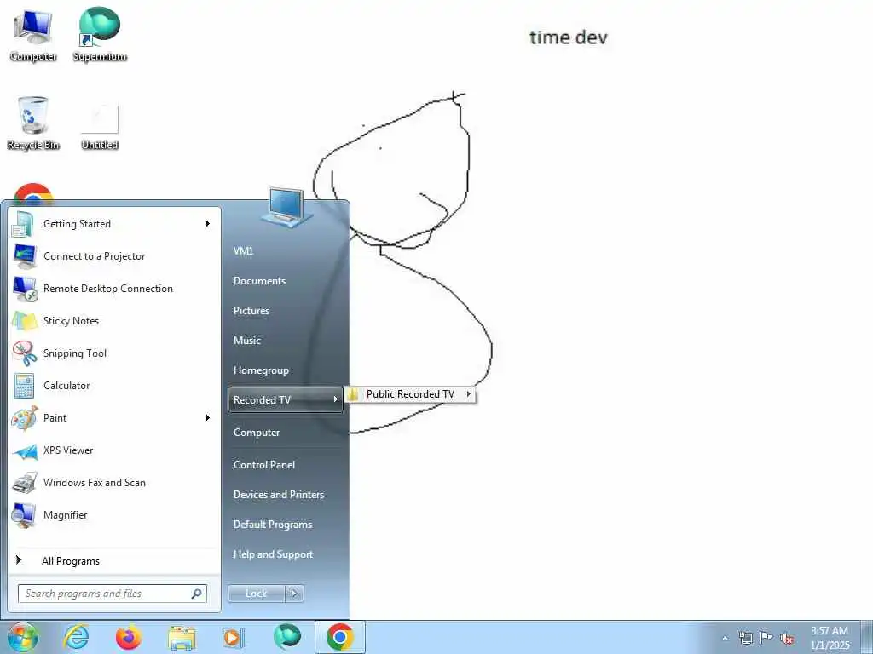Open Default Programs

[273, 525]
